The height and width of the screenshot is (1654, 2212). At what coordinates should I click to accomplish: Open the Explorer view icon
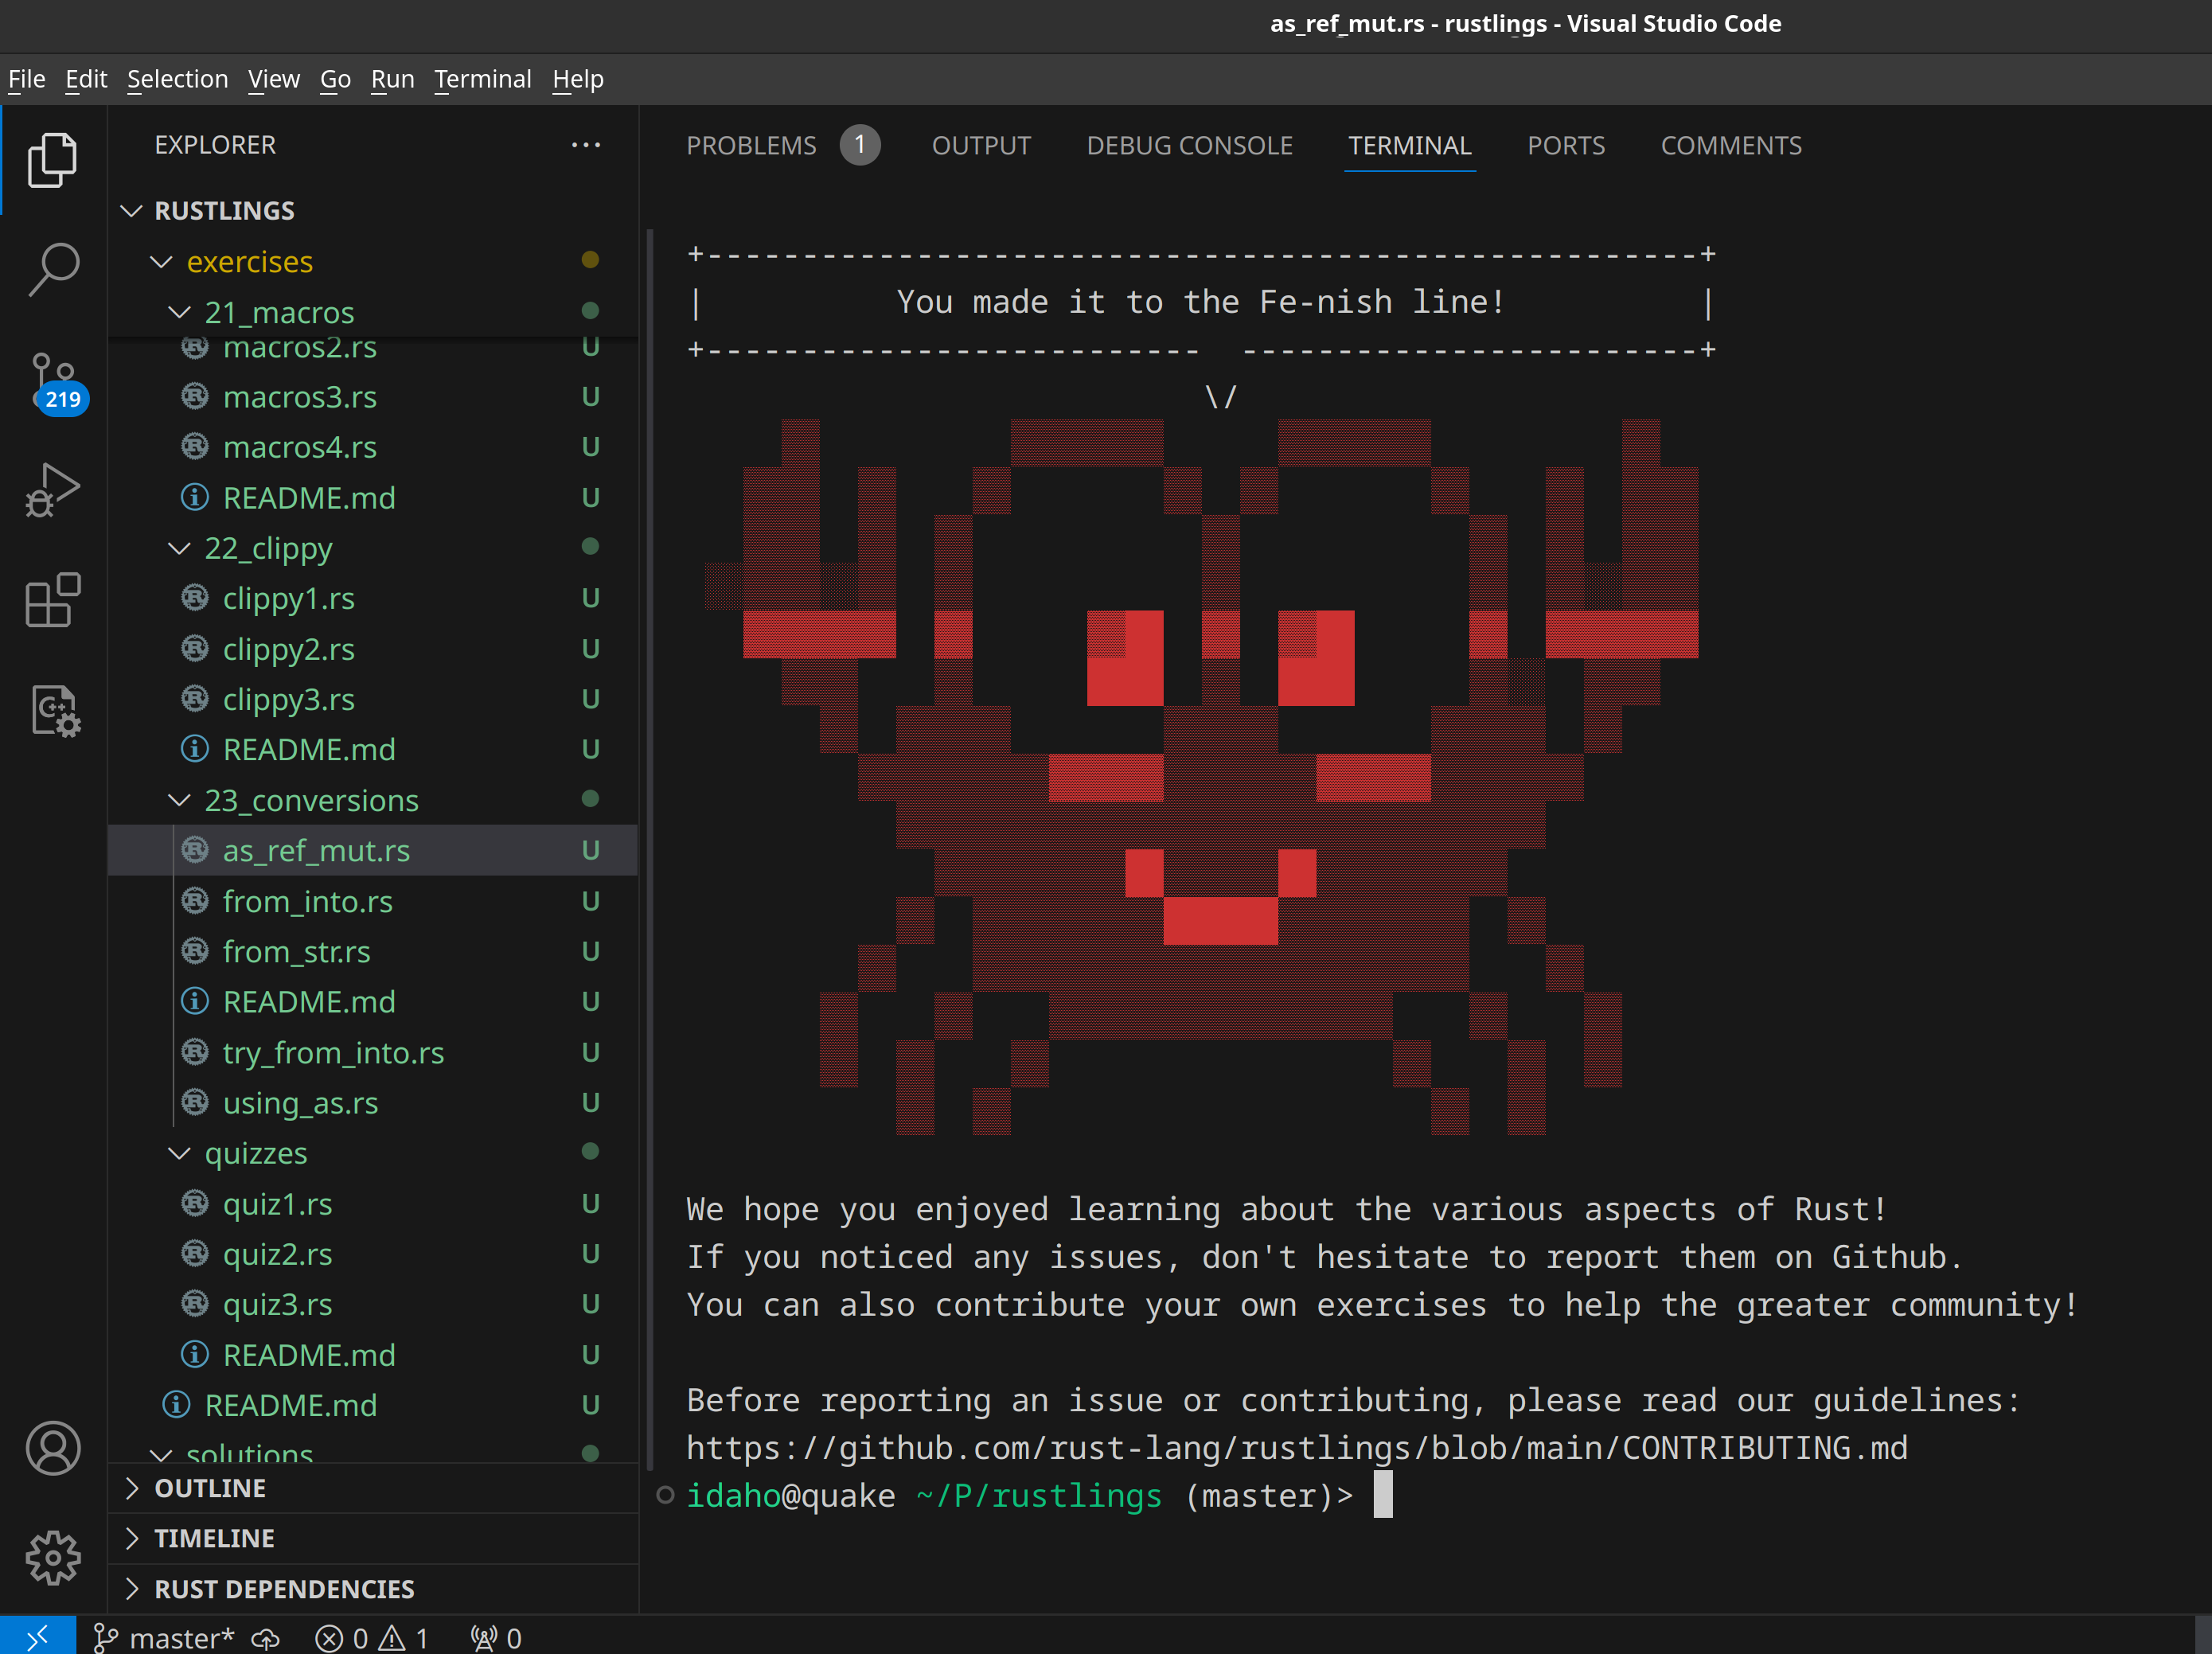click(53, 160)
